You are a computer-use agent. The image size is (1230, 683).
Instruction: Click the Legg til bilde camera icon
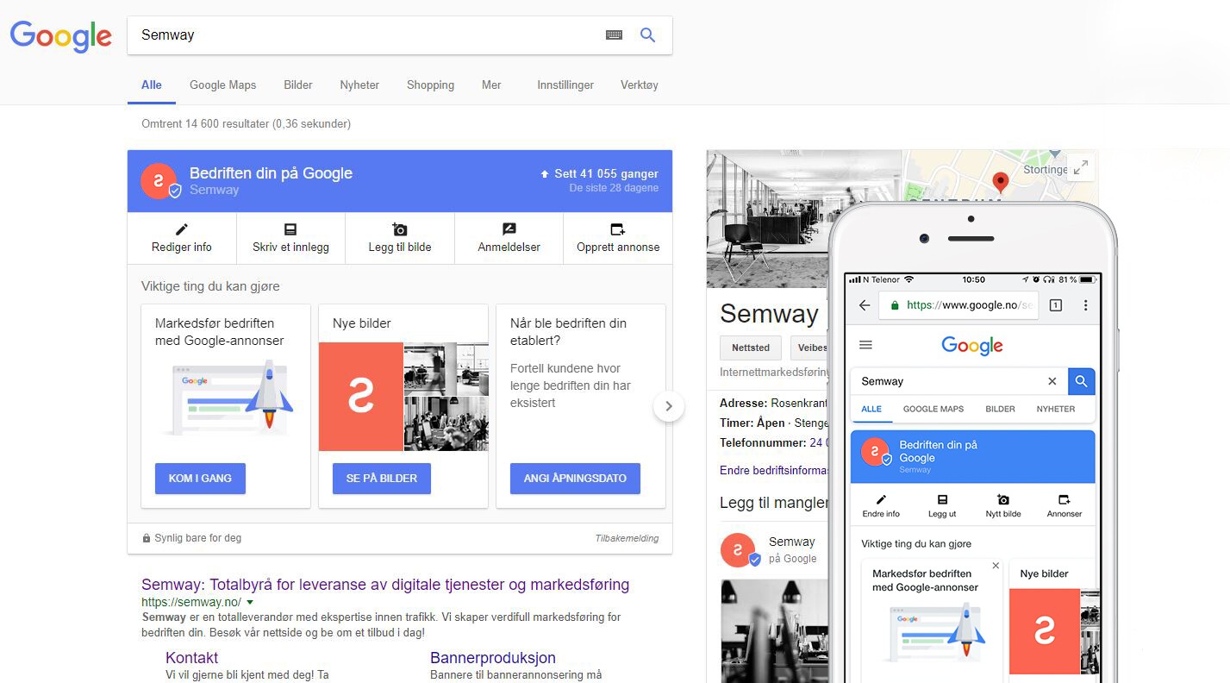[399, 229]
